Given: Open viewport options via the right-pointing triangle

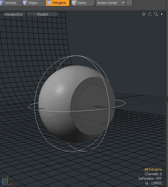Looking at the screenshot, I should click(x=162, y=14).
